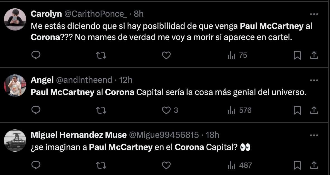Image resolution: width=330 pixels, height=175 pixels.
Task: Open @andintheend profile handle
Action: coord(84,80)
